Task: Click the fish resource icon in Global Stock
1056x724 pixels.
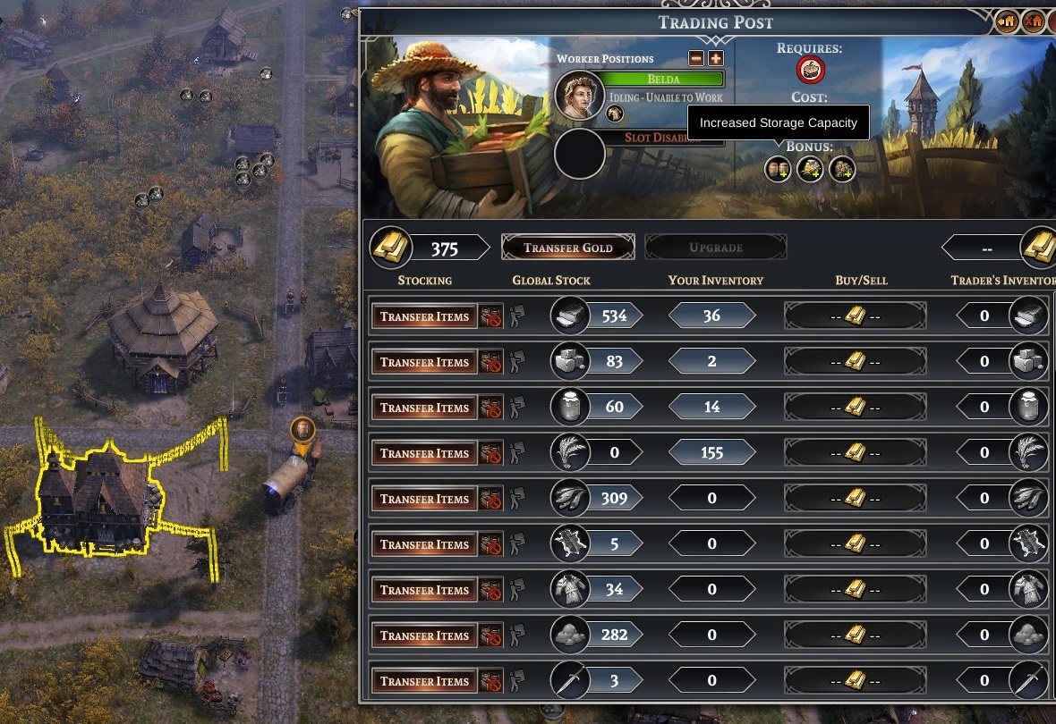Action: coord(570,498)
